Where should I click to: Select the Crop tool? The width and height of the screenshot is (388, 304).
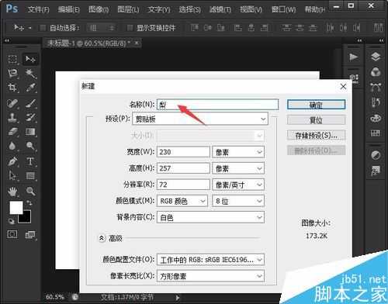(x=12, y=88)
